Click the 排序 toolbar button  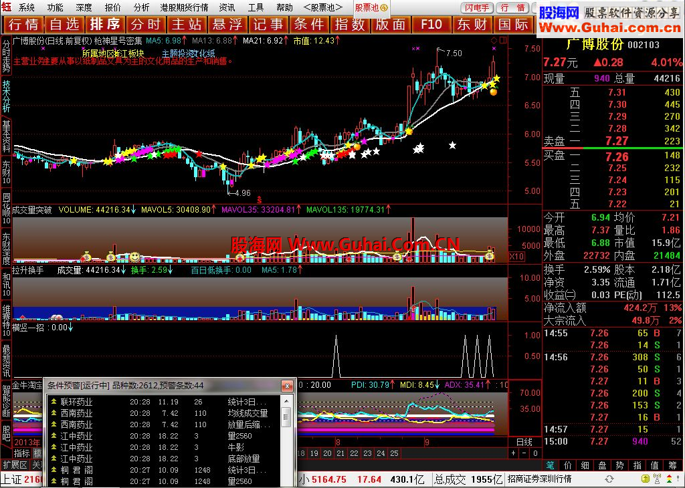tap(105, 25)
